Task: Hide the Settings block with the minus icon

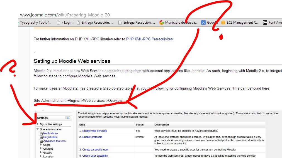Action: click(66, 118)
